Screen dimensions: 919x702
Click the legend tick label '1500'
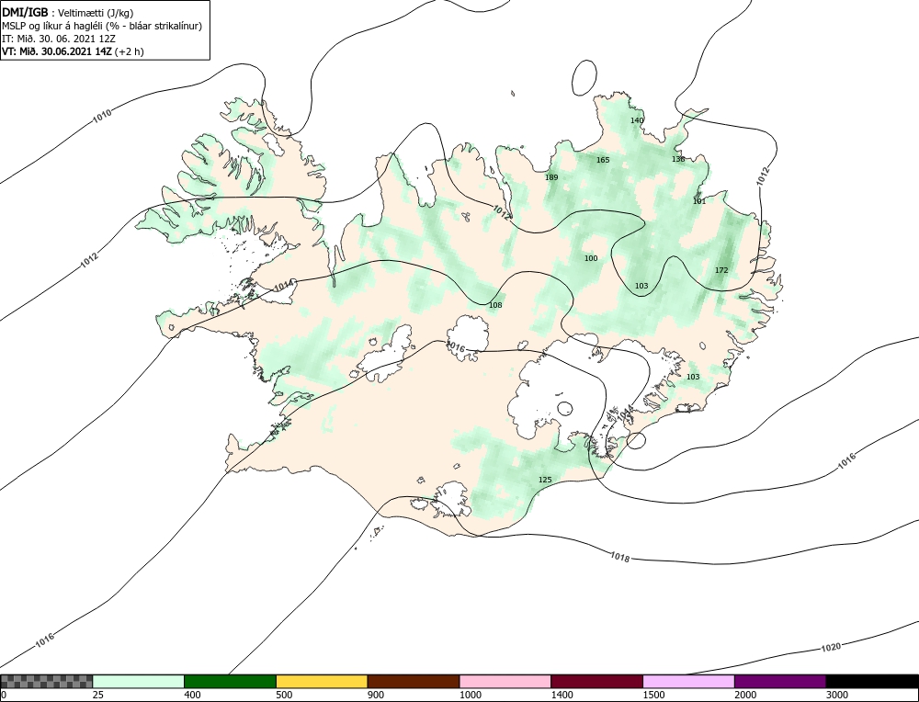653,695
